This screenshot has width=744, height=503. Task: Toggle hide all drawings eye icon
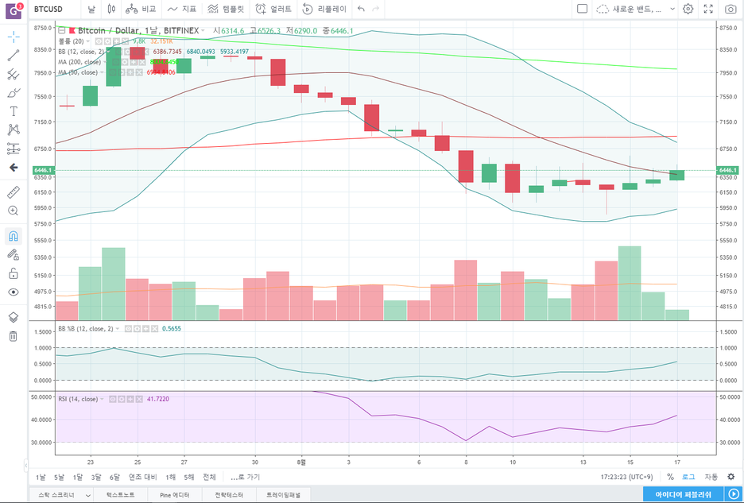[x=14, y=292]
